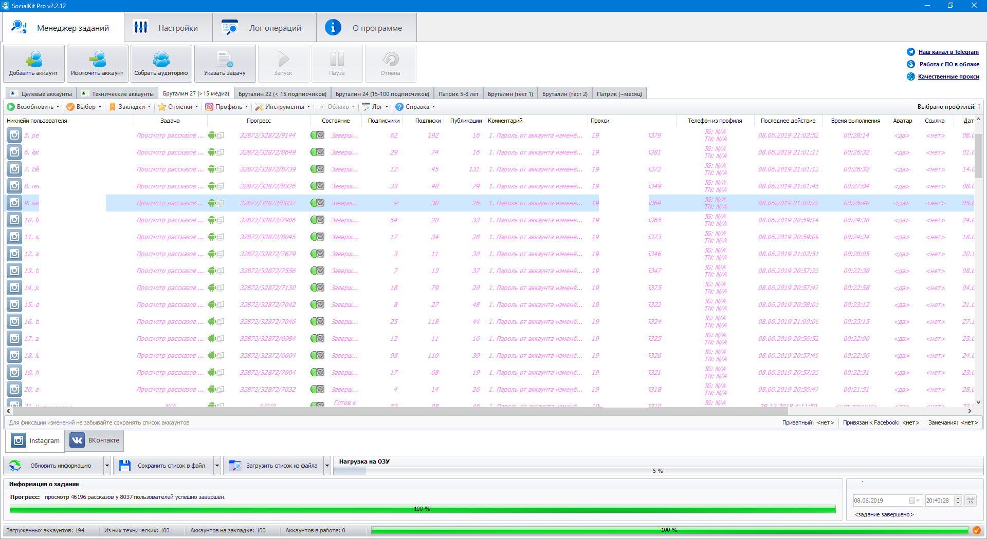
Task: Open the Закладки dropdown menu
Action: point(130,107)
